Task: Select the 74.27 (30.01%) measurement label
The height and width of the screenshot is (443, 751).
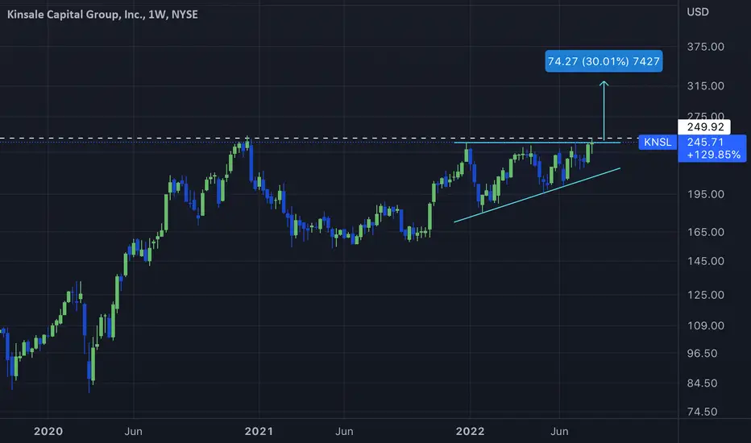Action: (604, 61)
